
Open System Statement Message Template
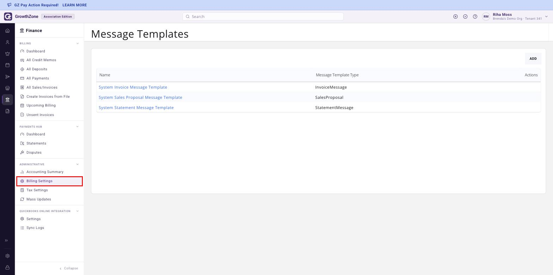pyautogui.click(x=136, y=108)
